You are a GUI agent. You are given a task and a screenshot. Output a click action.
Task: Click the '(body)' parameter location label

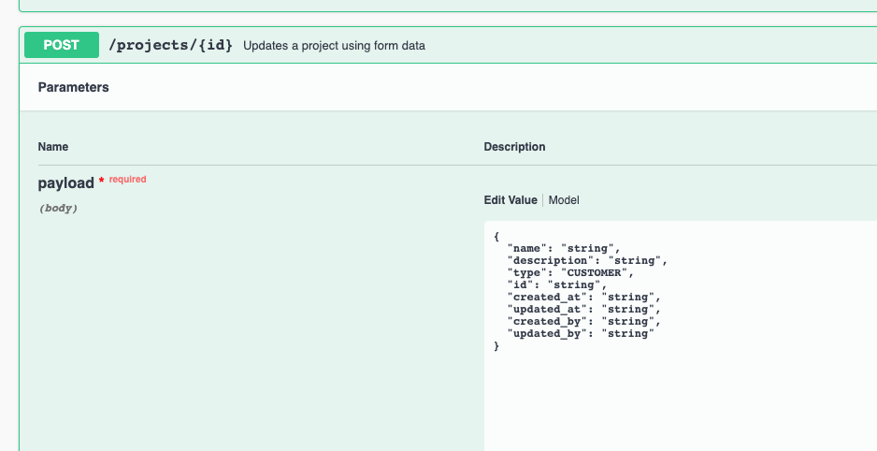(58, 208)
